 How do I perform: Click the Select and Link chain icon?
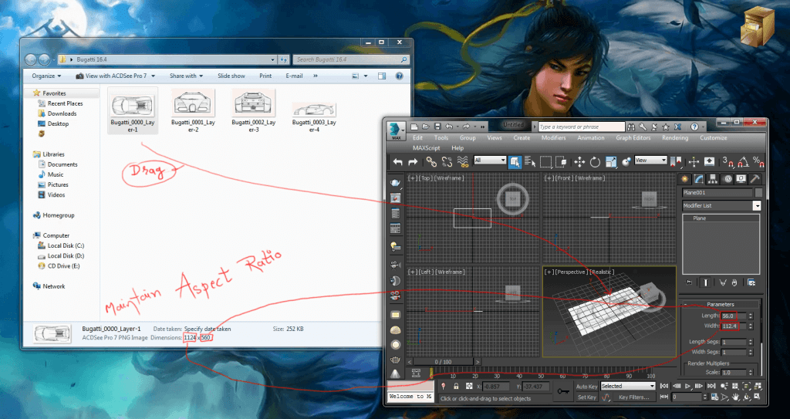(432, 161)
